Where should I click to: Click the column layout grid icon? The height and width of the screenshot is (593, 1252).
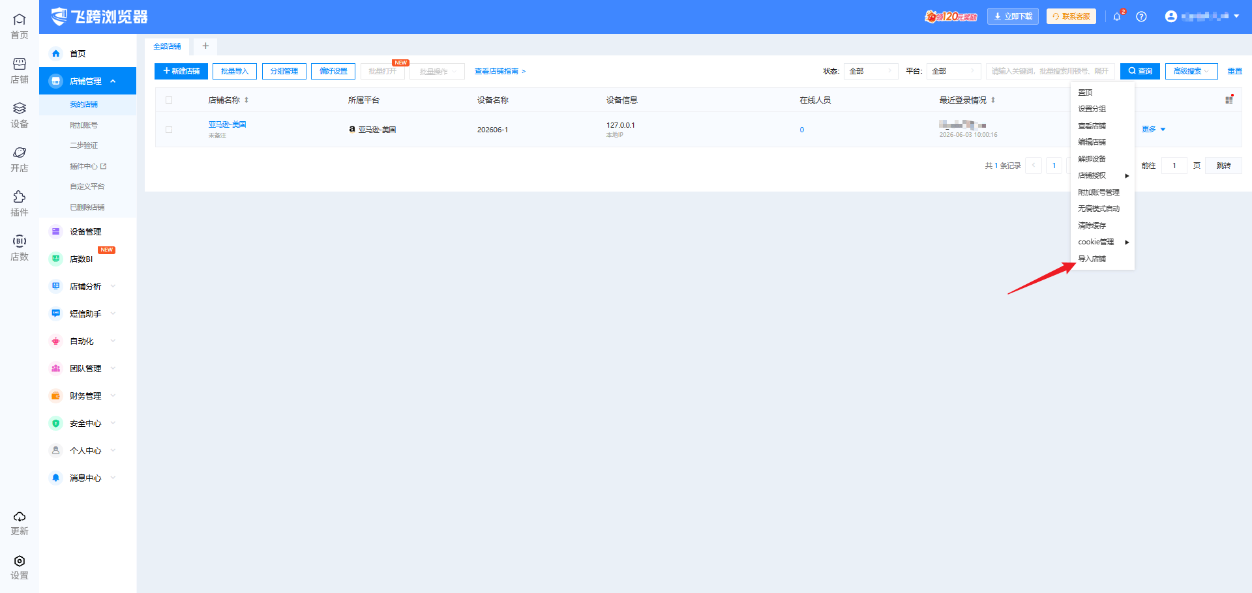coord(1229,100)
